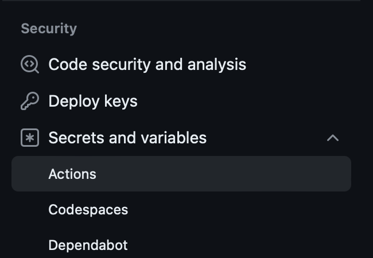Select the key-shaped icon in the sidebar
This screenshot has height=258, width=373.
click(x=30, y=101)
